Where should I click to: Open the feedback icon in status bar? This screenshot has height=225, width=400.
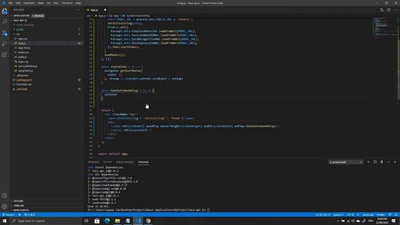[390, 215]
